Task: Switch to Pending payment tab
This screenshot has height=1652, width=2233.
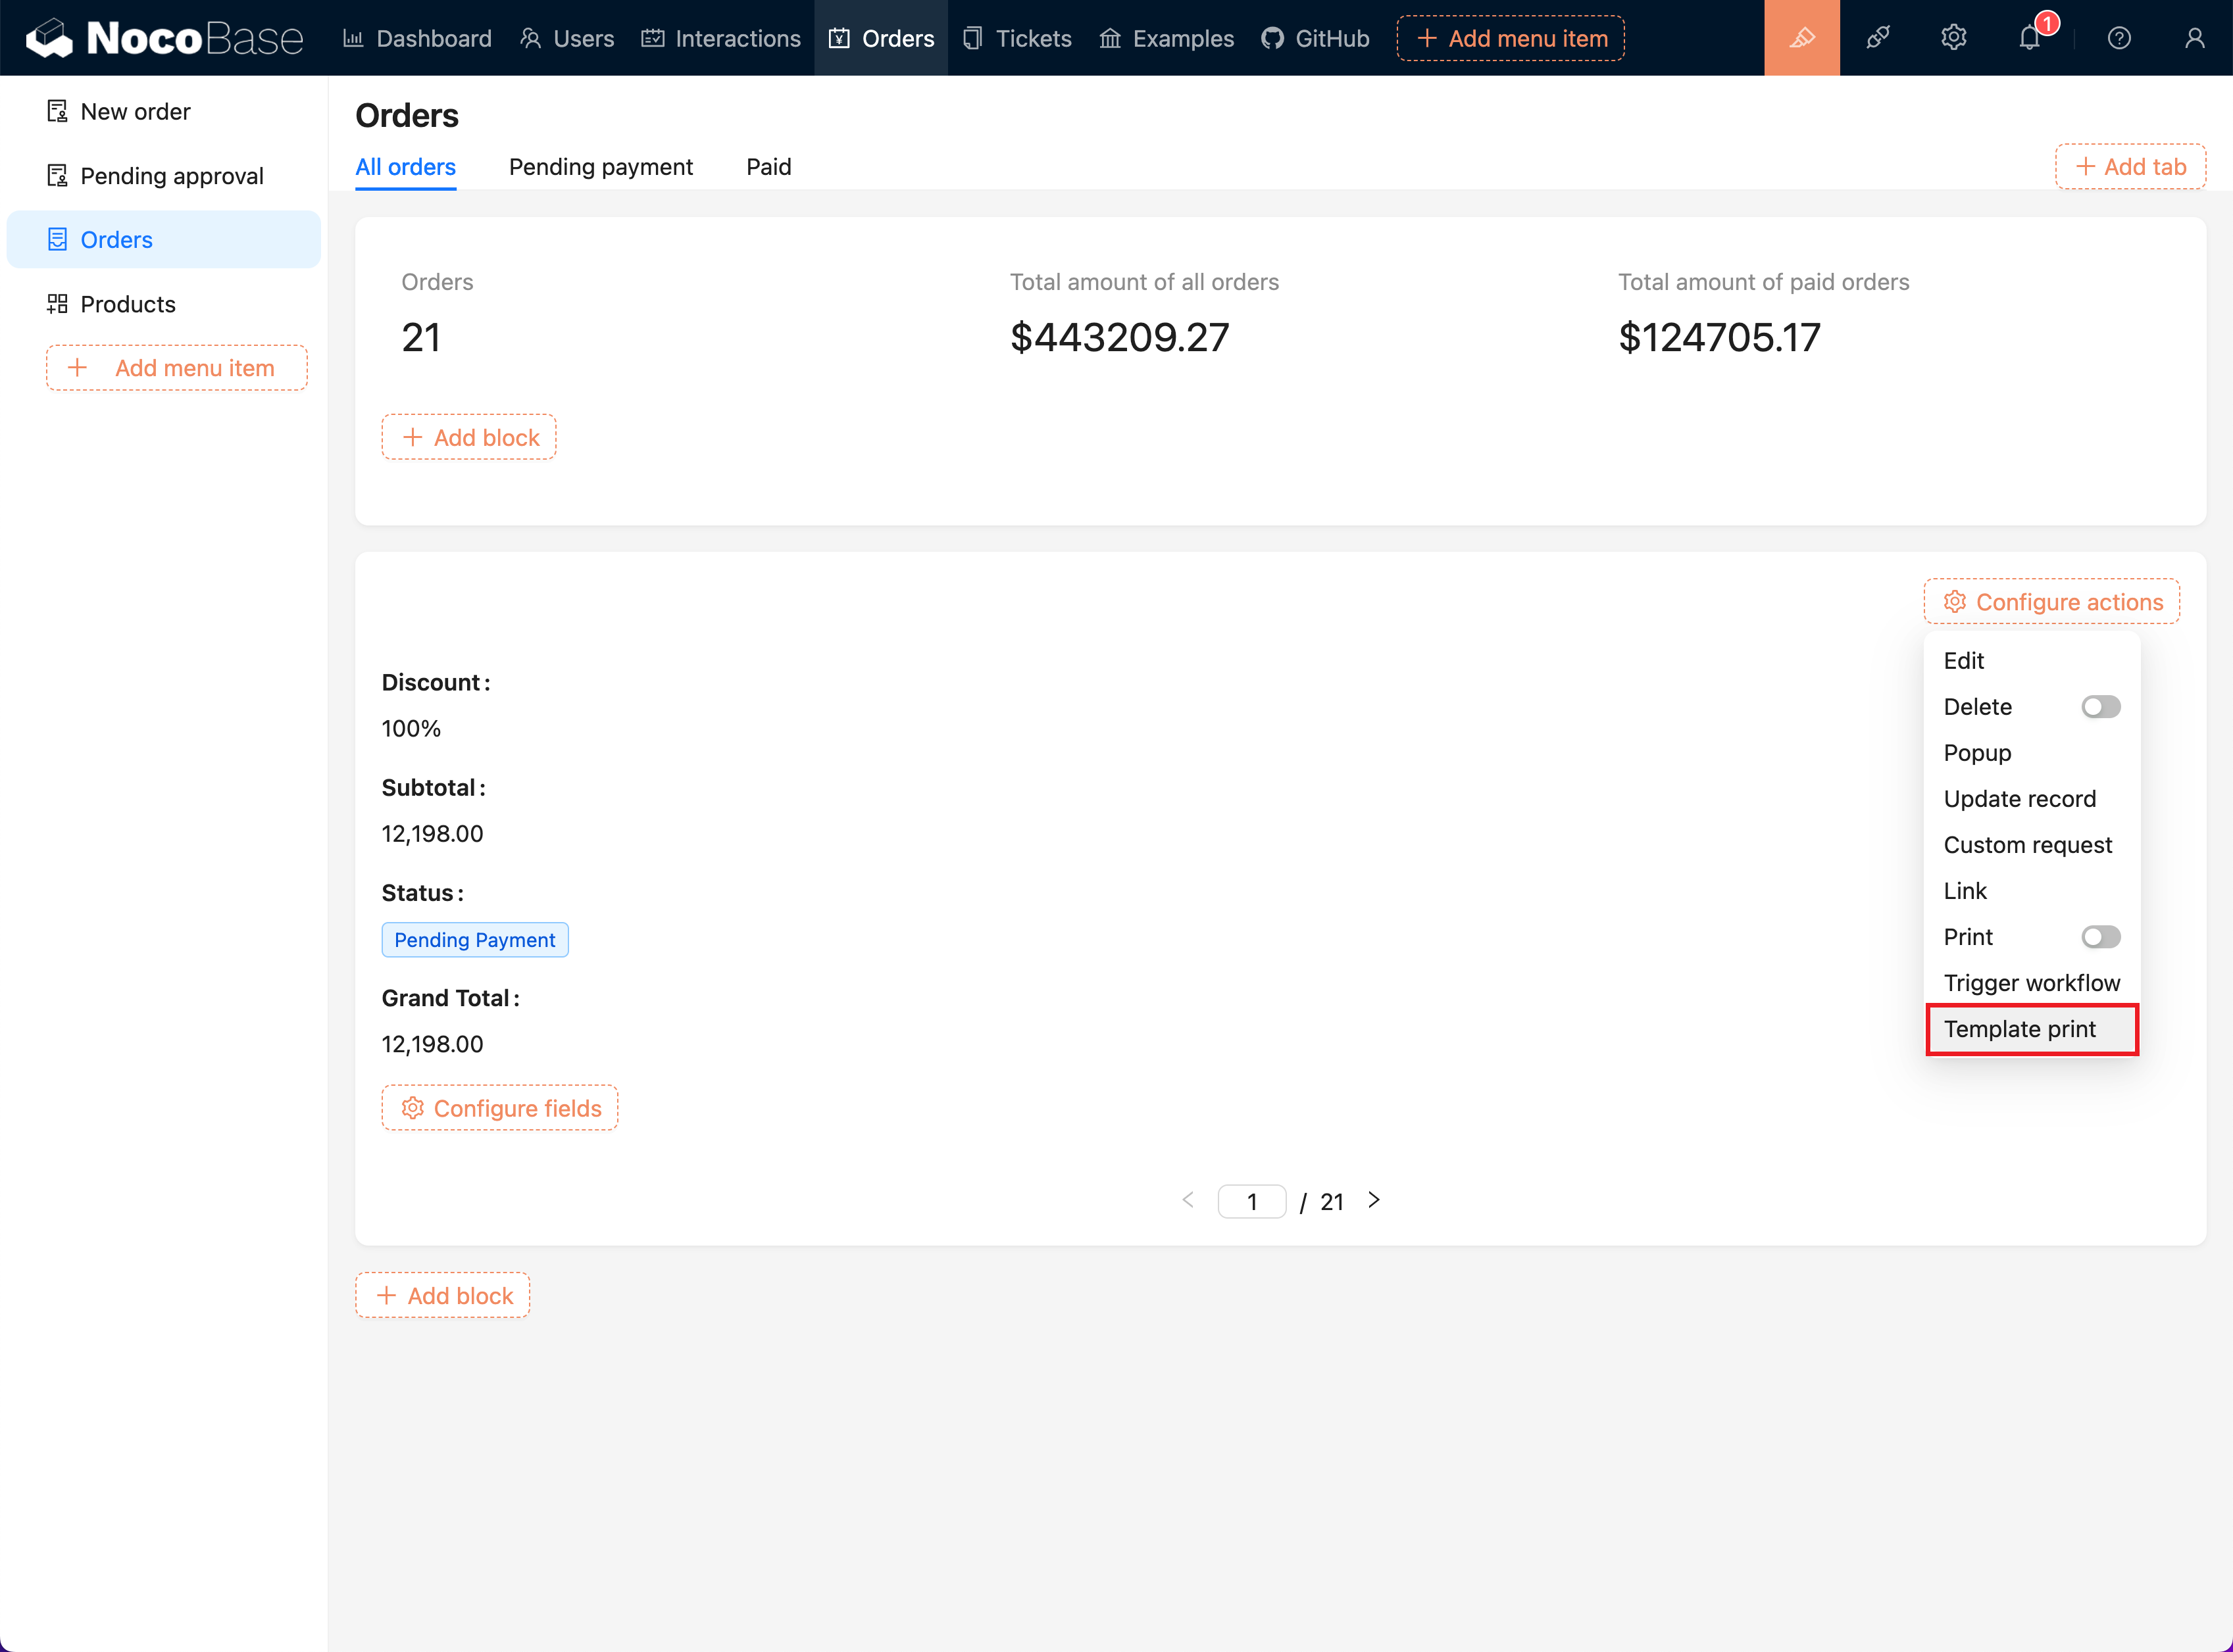Action: [600, 167]
